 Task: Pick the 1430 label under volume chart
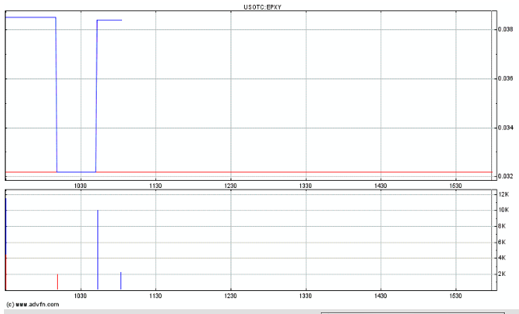tap(380, 296)
